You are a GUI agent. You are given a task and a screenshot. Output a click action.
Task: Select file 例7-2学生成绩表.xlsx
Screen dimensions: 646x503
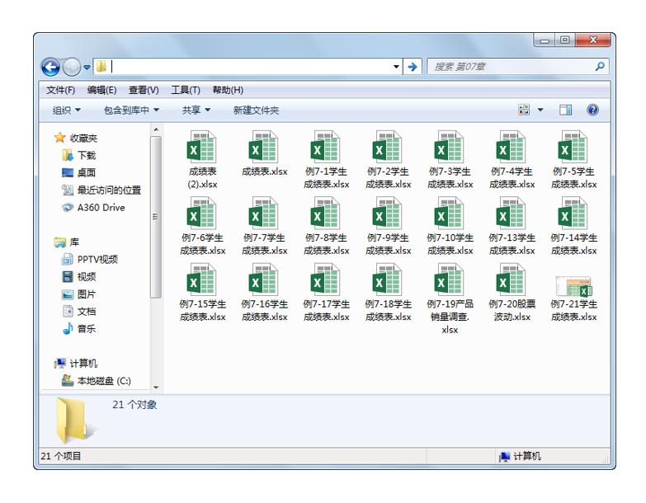[x=388, y=160]
